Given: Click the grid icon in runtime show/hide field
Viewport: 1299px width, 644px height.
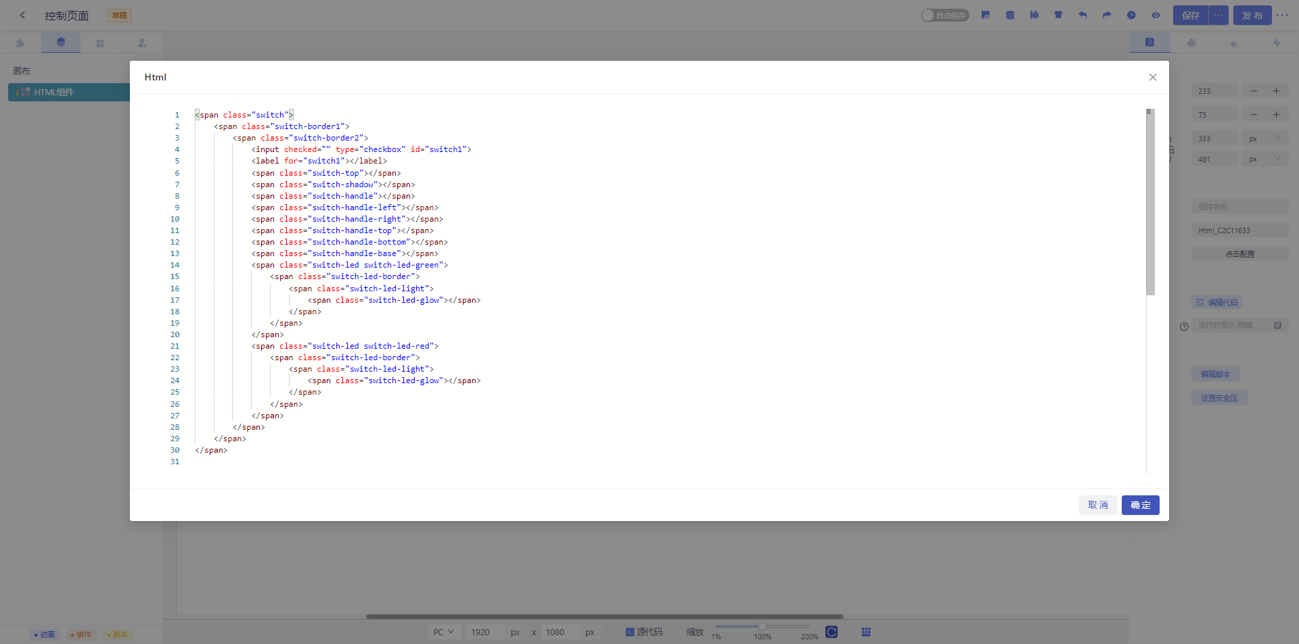Looking at the screenshot, I should [1277, 326].
